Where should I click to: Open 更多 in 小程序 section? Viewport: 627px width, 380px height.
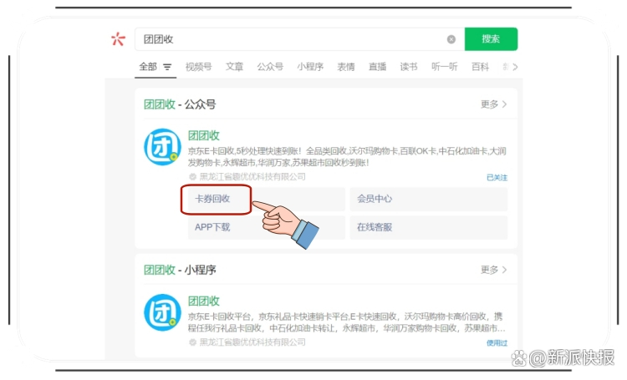click(493, 270)
